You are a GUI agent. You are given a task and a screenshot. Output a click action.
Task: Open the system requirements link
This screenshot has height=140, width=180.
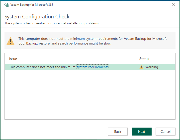point(92,67)
